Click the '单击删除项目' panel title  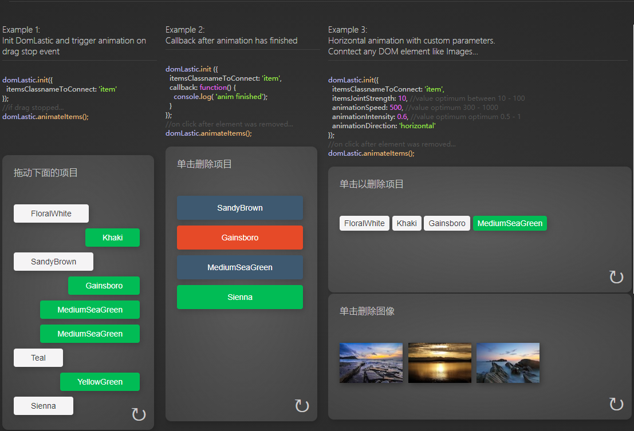(204, 164)
